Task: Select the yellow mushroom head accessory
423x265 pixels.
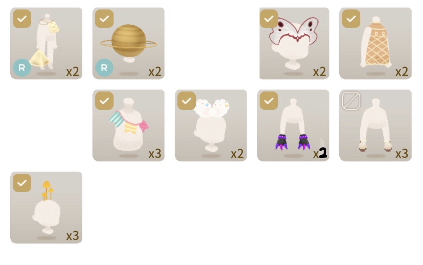Action: pyautogui.click(x=46, y=207)
